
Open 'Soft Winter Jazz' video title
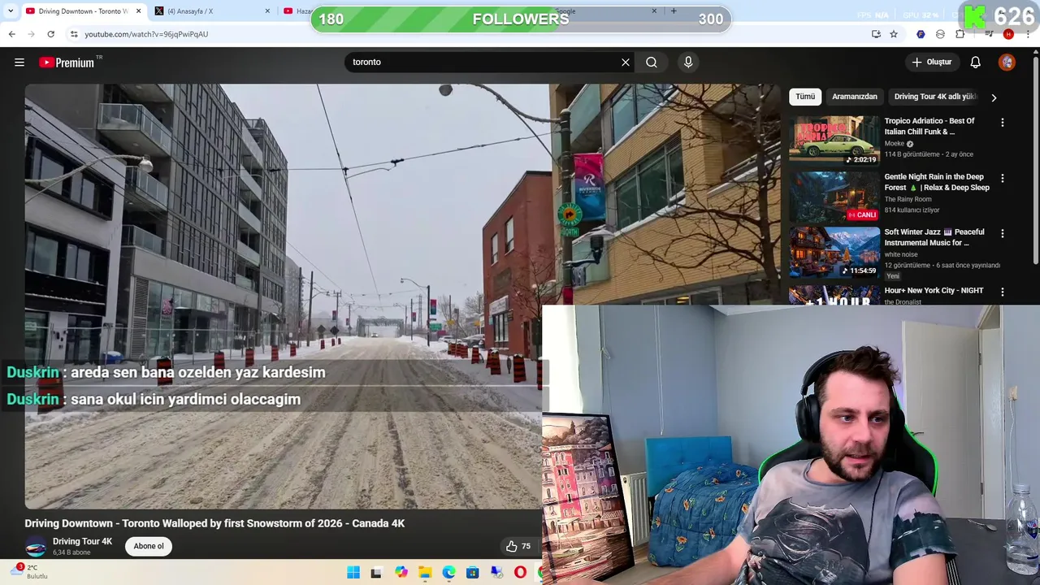pyautogui.click(x=934, y=237)
